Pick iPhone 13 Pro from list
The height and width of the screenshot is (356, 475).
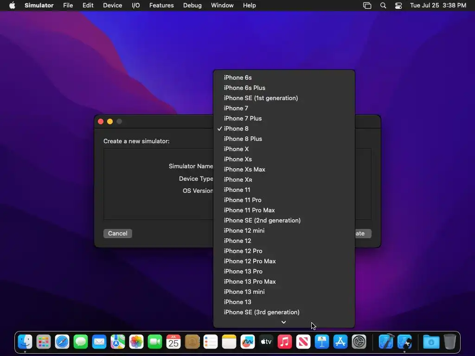pyautogui.click(x=284, y=271)
